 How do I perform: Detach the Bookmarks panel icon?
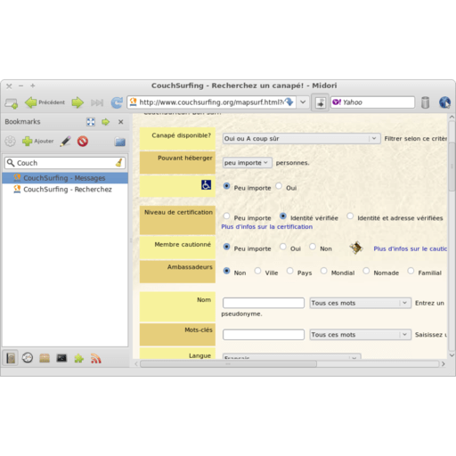coord(91,122)
